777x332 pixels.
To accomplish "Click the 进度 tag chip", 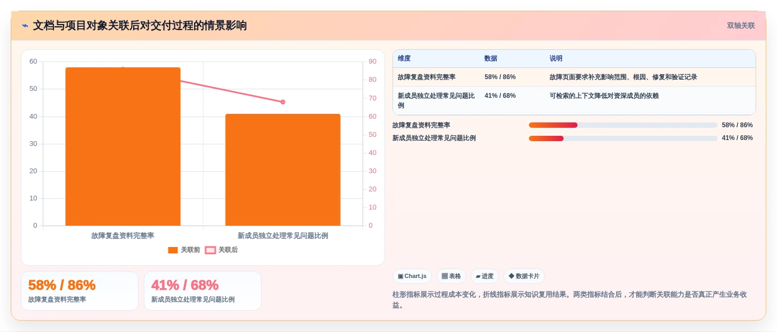I will point(484,276).
